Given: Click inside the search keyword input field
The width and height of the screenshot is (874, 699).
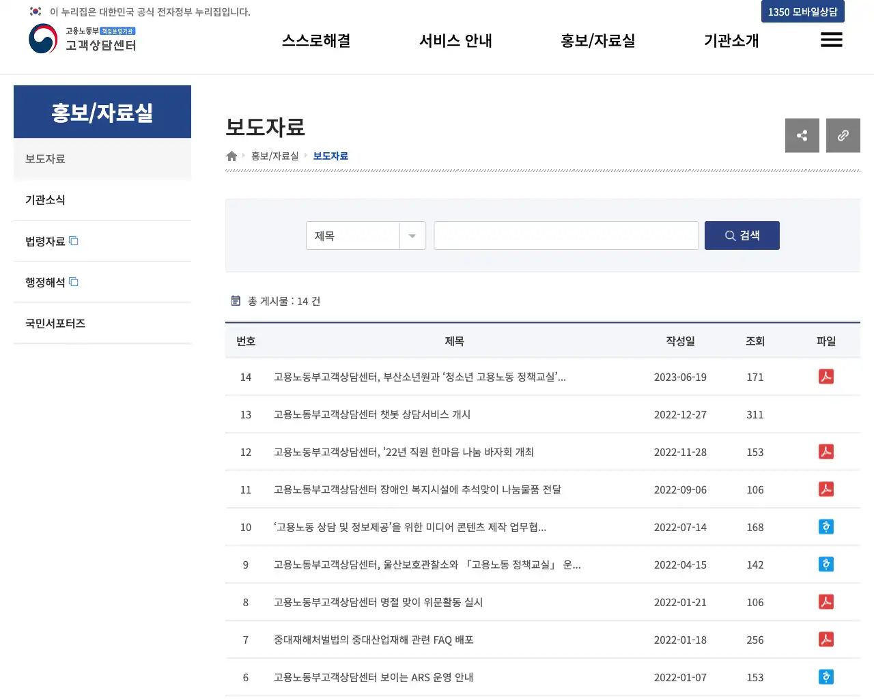Looking at the screenshot, I should tap(565, 235).
